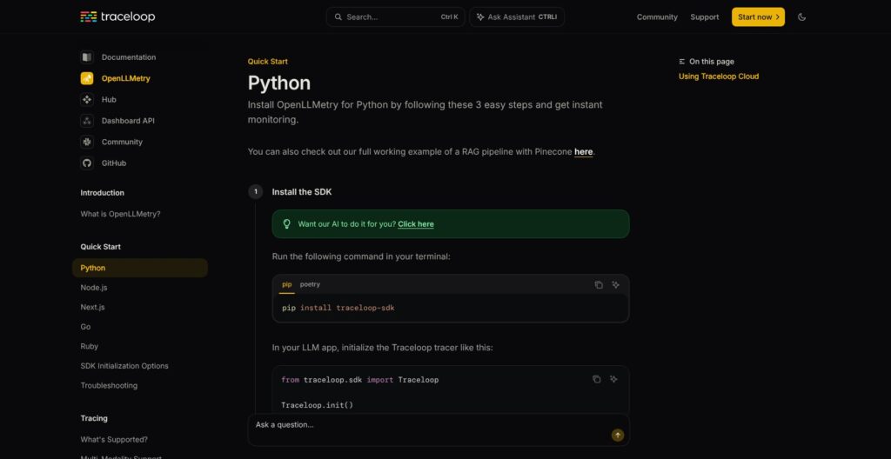The height and width of the screenshot is (459, 891).
Task: Ask AI about pip install code block
Action: coord(615,284)
